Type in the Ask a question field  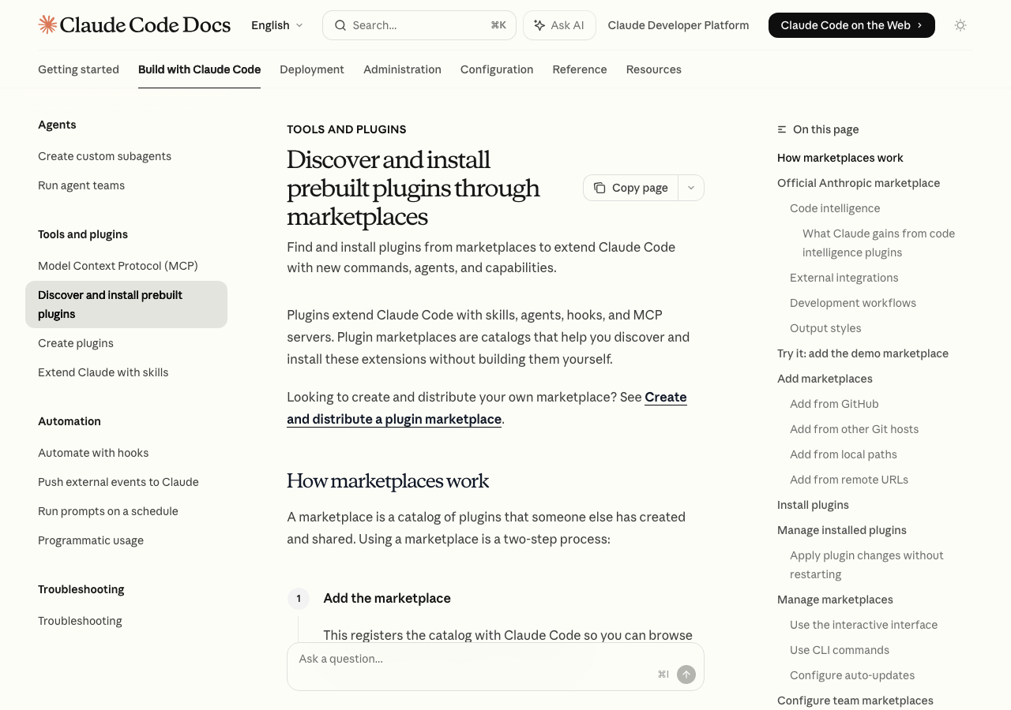(x=474, y=659)
